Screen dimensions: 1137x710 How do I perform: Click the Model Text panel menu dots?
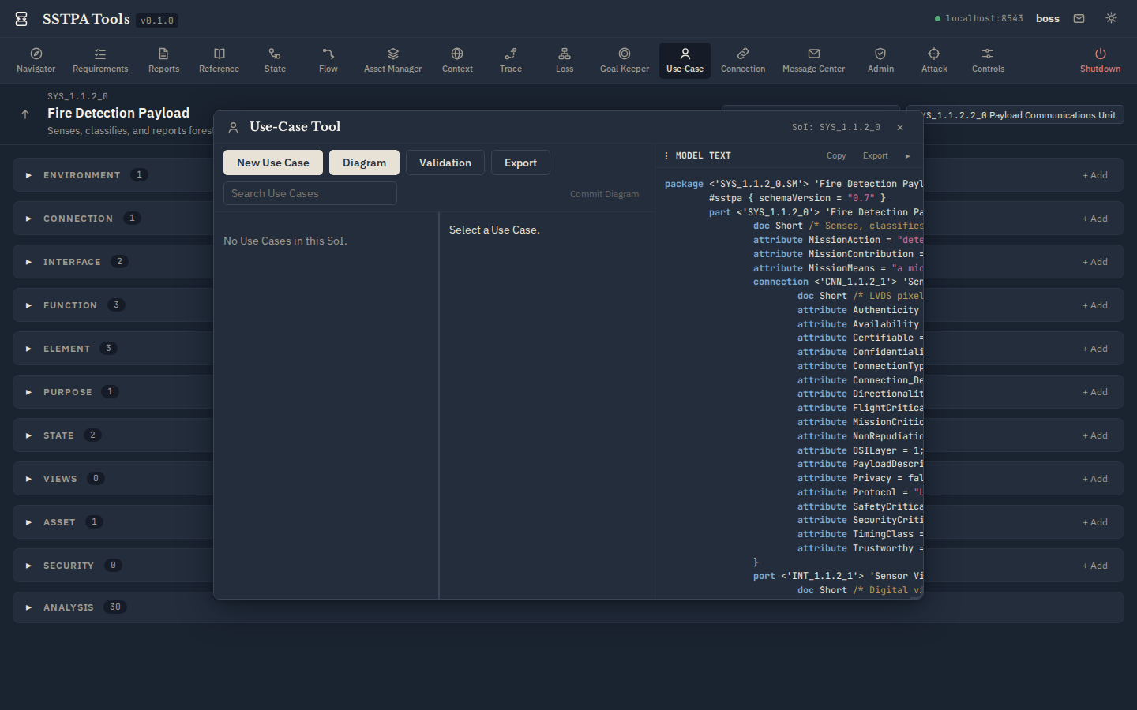pos(666,155)
